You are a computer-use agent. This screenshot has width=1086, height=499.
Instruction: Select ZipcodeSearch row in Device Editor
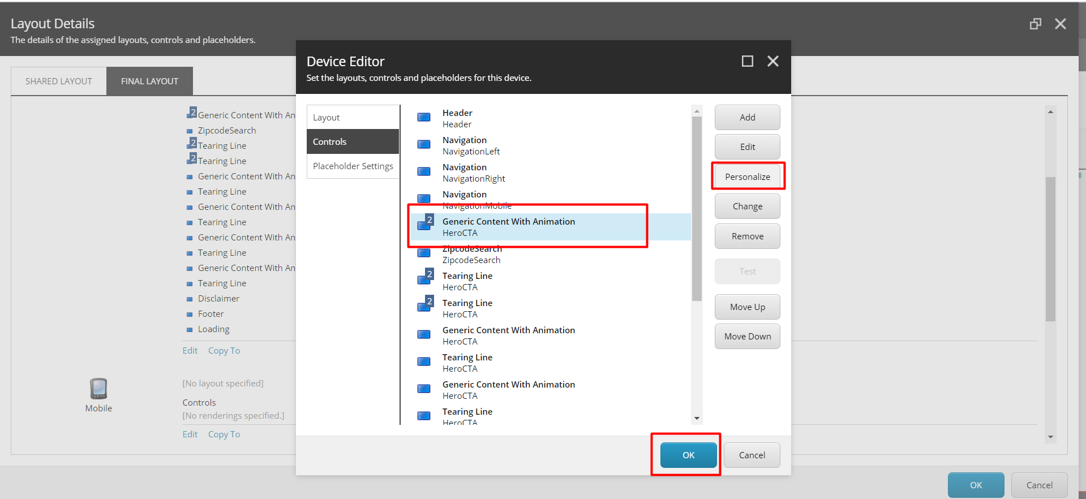(550, 254)
